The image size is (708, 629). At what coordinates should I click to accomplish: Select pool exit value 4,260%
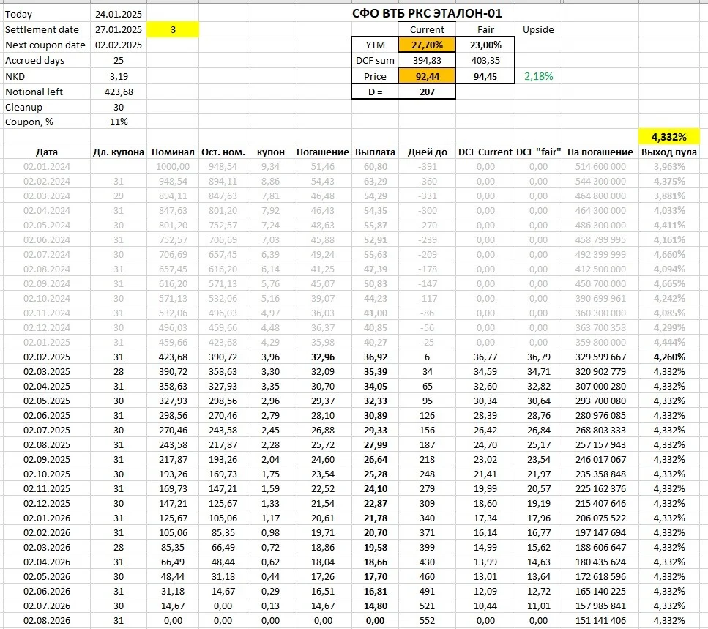point(669,357)
